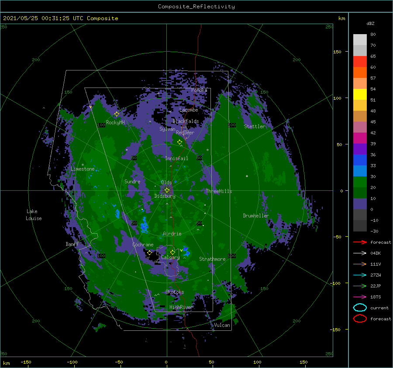Click the Calgary city label
This screenshot has width=393, height=368.
tap(170, 257)
